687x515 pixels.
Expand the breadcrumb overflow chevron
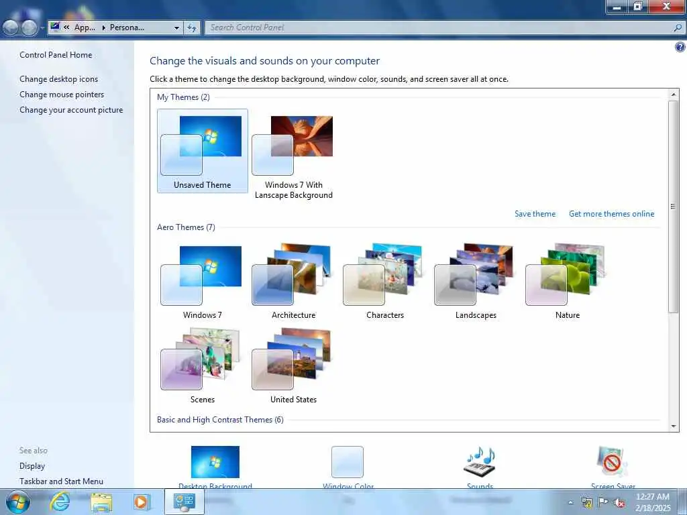point(66,27)
